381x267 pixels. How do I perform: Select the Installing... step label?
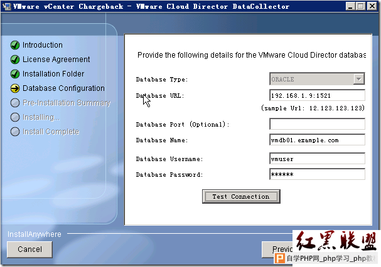(41, 117)
